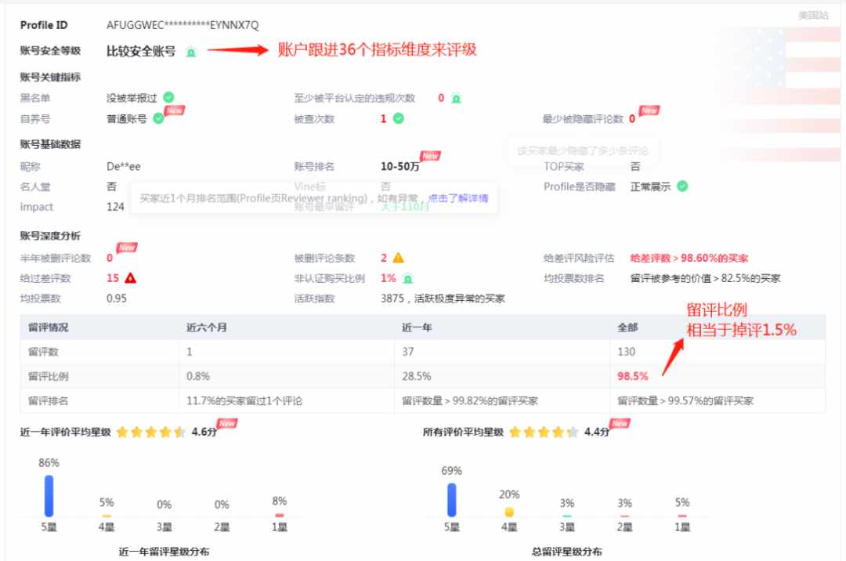Click alarm icon beside 非认证购买比例 1%

pyautogui.click(x=408, y=279)
